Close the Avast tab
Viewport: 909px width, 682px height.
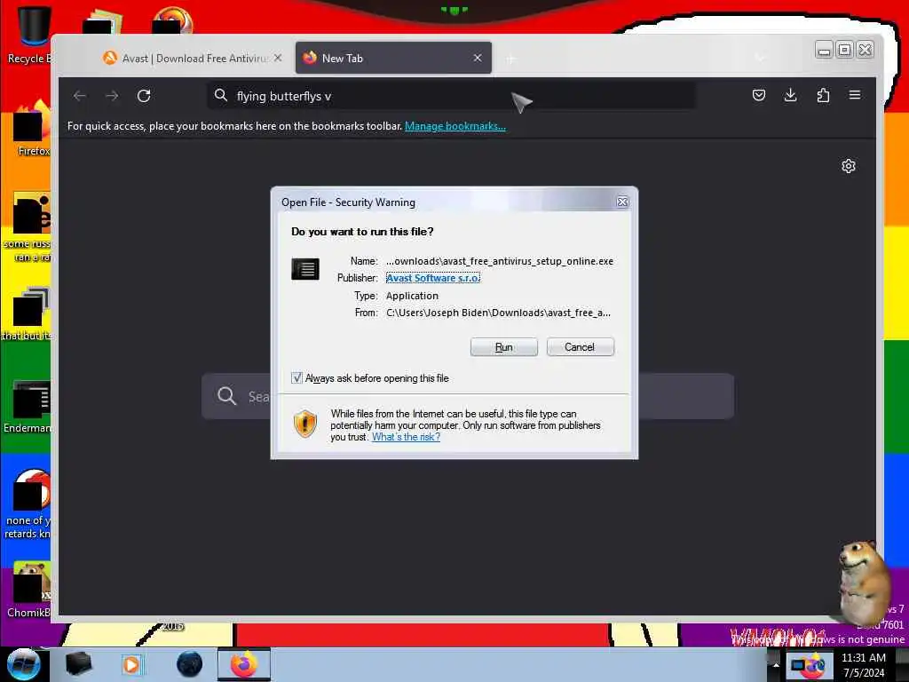pyautogui.click(x=278, y=58)
